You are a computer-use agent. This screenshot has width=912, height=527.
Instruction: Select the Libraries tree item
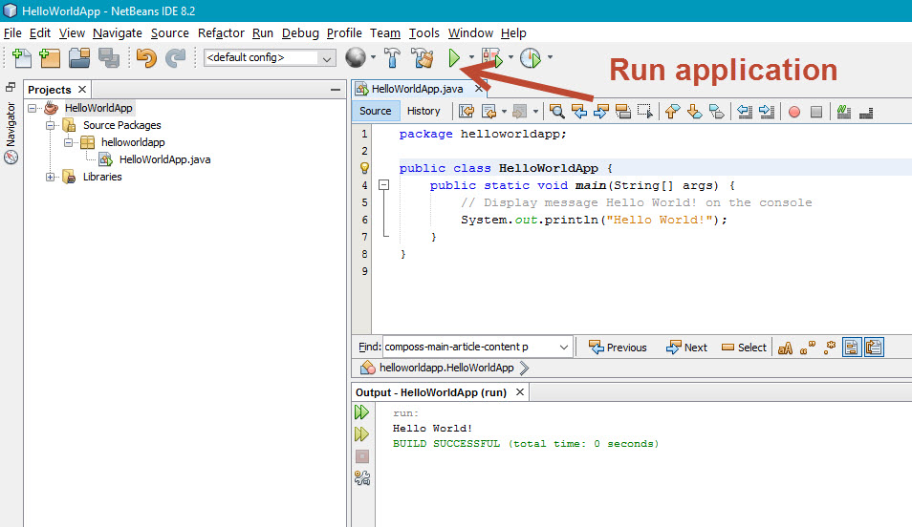tap(102, 177)
